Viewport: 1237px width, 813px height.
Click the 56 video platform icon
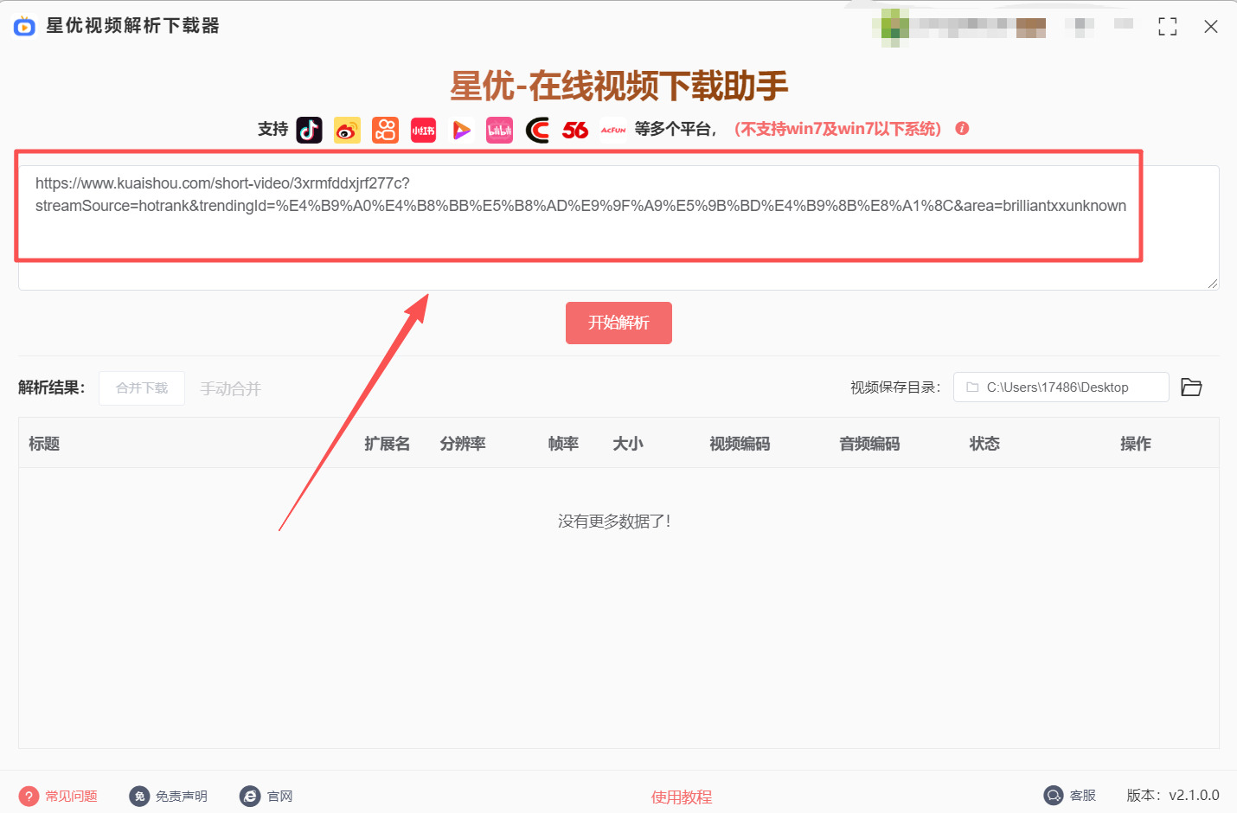pos(575,130)
